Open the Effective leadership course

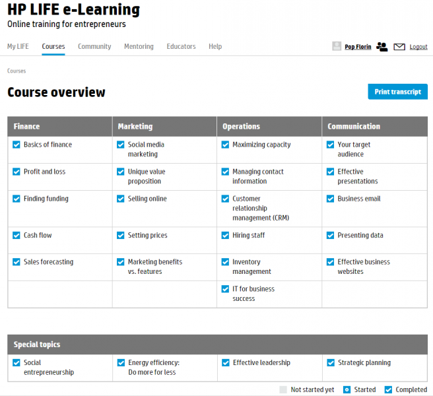pos(261,362)
